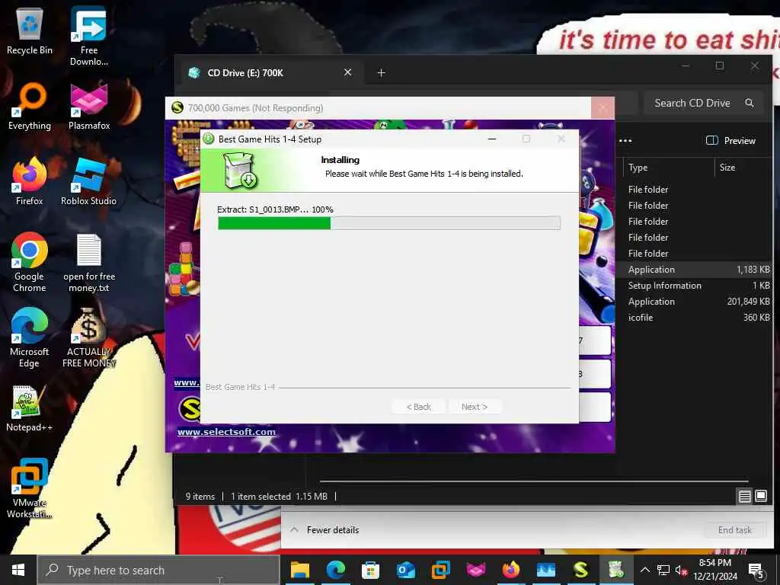Open Task Manager graph icon in taskbar

coord(545,570)
